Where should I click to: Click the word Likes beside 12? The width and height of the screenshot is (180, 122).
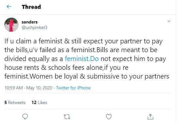pos(42,102)
